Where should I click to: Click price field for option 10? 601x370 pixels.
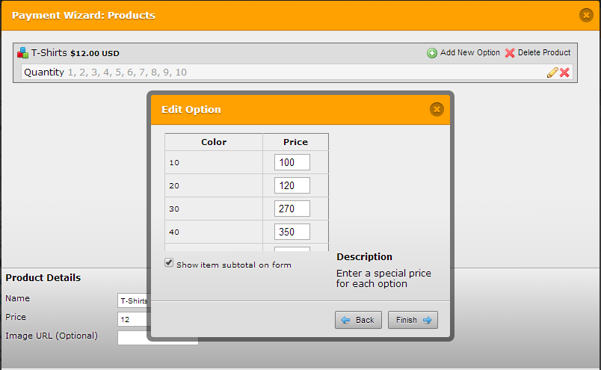click(292, 162)
